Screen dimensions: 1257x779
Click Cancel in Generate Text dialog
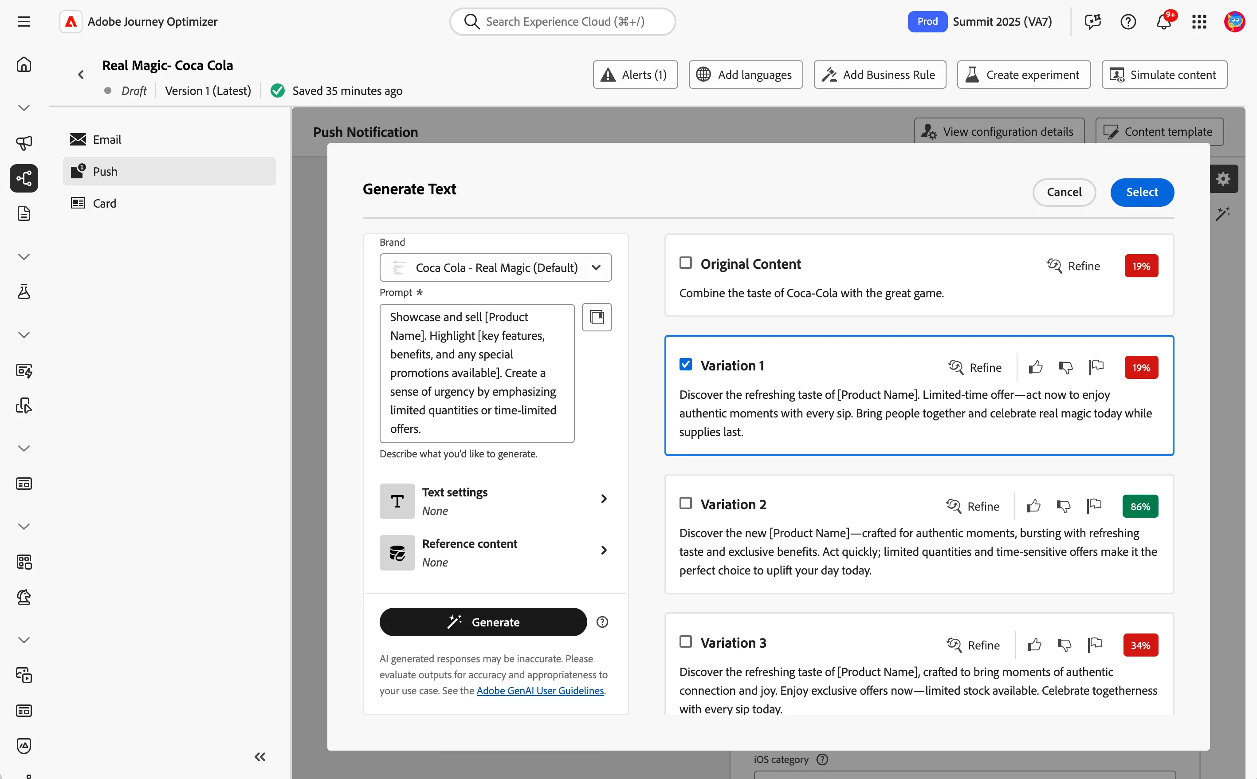coord(1064,193)
